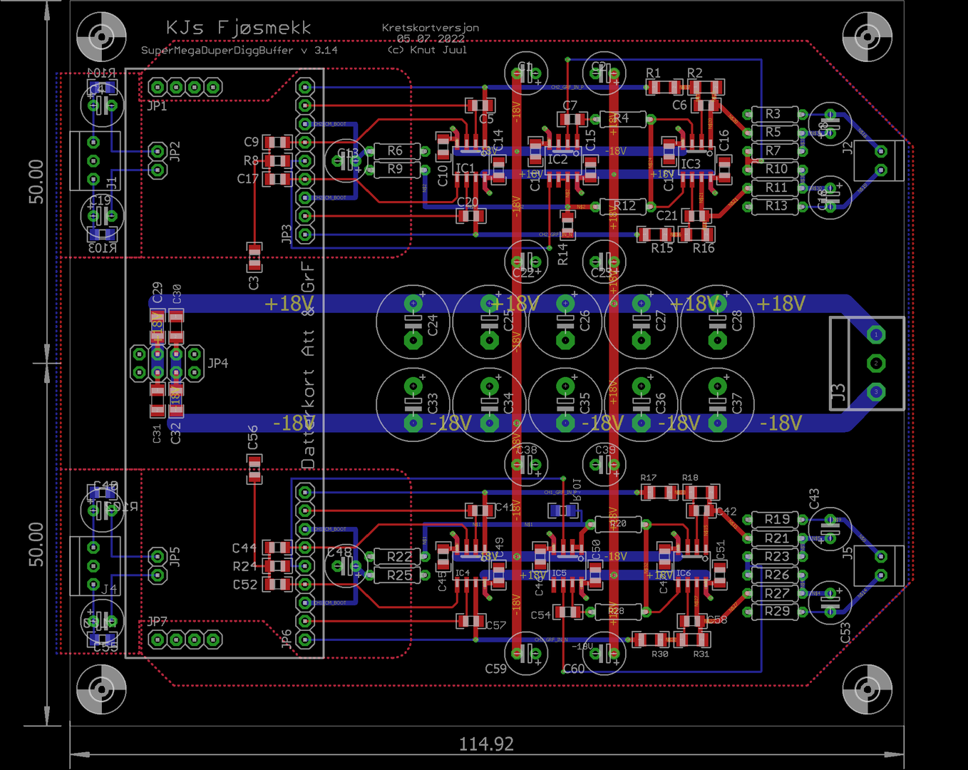The height and width of the screenshot is (770, 968).
Task: Click resistor R13
Action: tap(774, 206)
